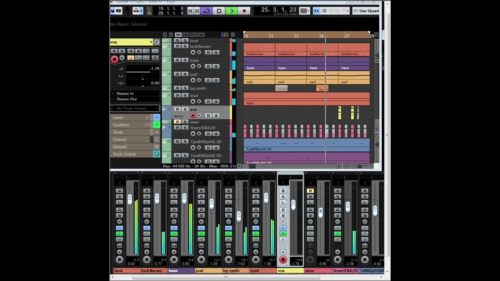The image size is (500, 281).
Task: Open beat channel edit e button in mixer
Action: [x=120, y=222]
